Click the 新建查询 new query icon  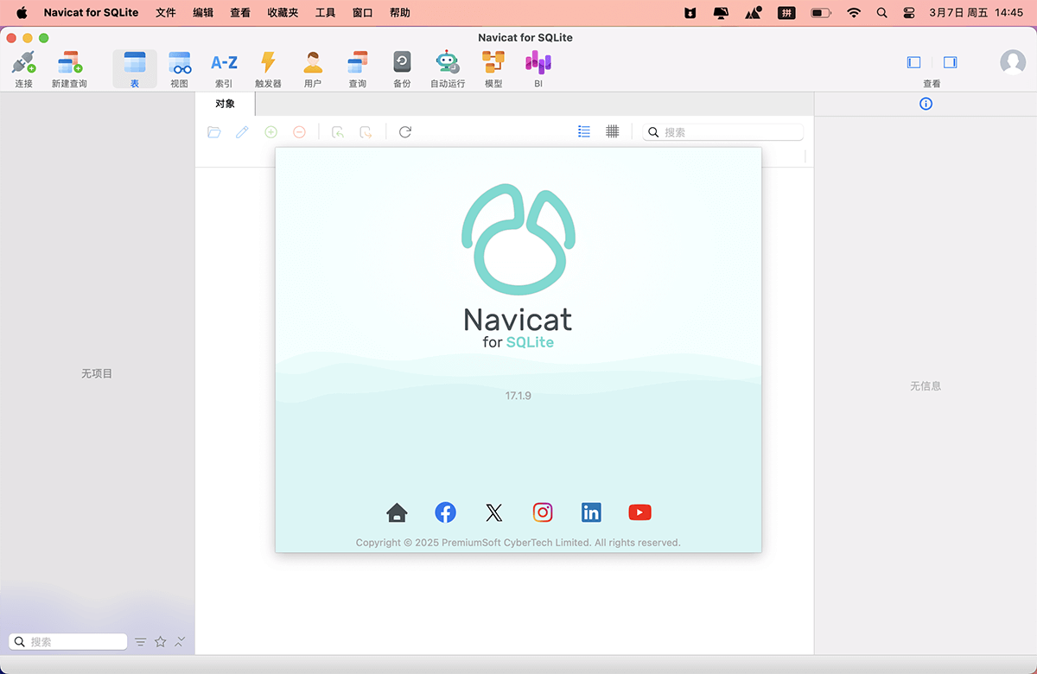click(69, 68)
